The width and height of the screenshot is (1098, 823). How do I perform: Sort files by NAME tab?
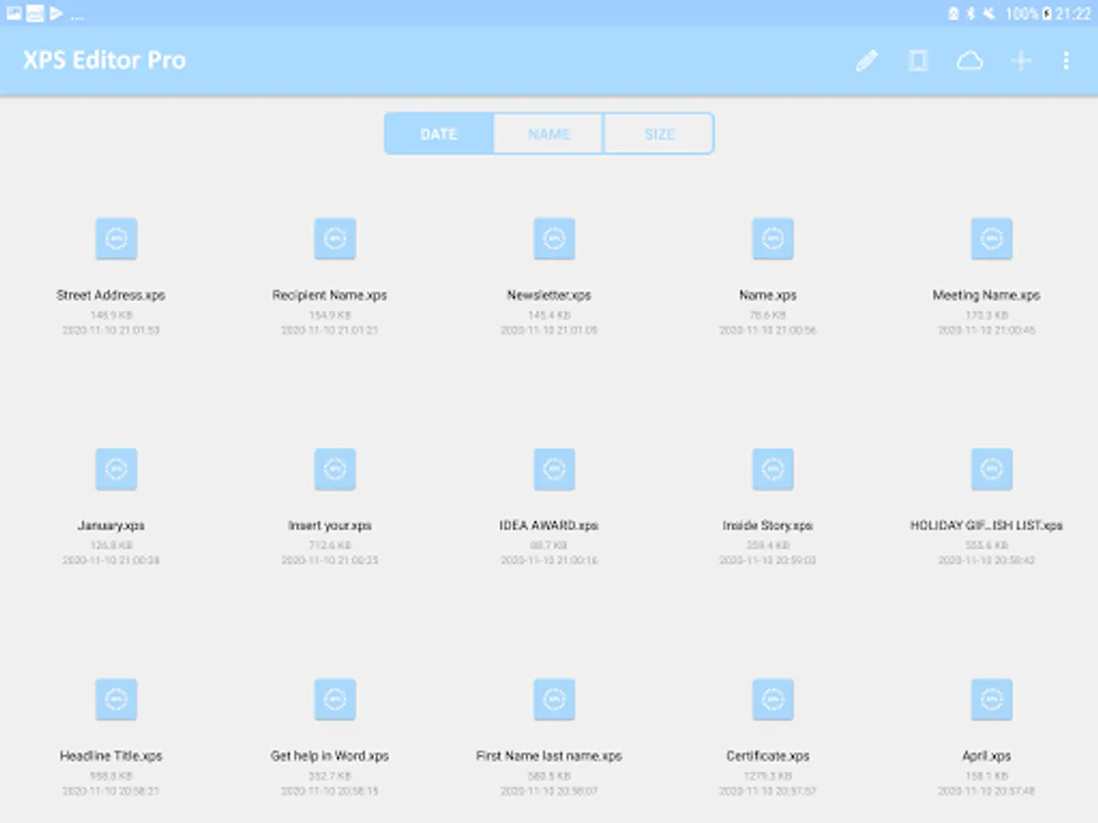tap(549, 134)
